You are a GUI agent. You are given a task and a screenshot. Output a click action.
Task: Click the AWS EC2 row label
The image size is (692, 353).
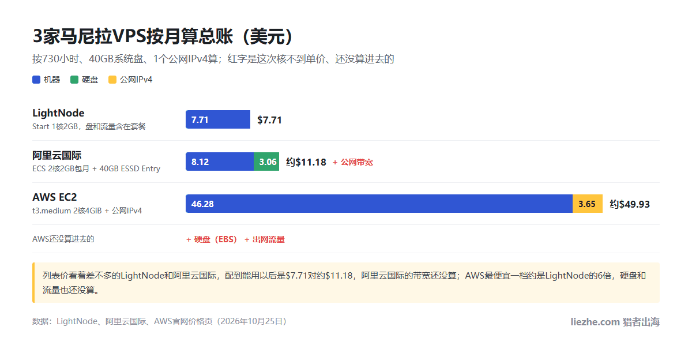[55, 197]
